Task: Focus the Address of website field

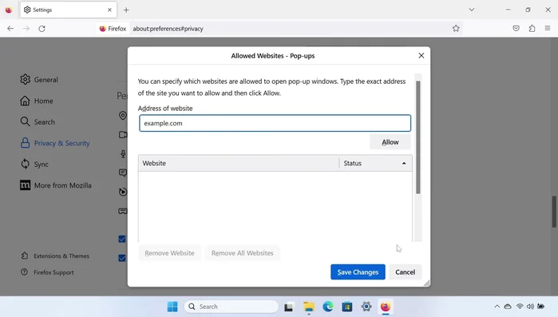Action: coord(275,123)
